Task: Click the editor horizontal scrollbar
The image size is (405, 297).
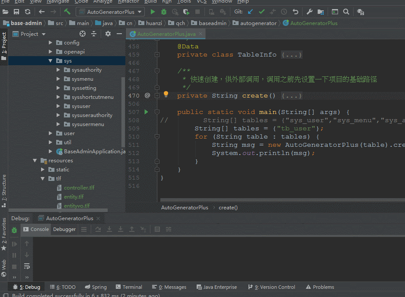Action: coord(281,200)
